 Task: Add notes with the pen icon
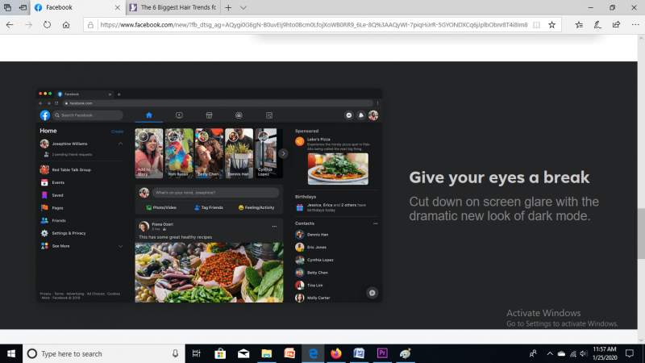click(597, 25)
